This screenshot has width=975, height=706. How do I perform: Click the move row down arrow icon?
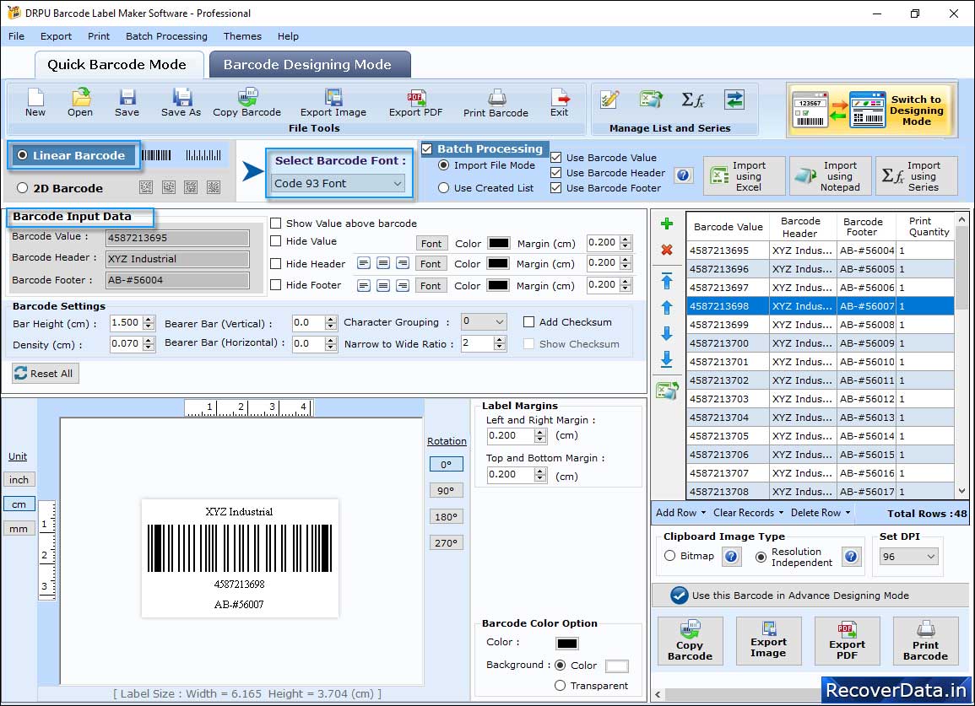coord(667,334)
